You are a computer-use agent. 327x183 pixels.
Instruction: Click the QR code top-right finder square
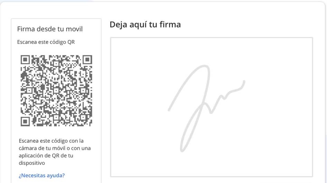[x=87, y=60]
